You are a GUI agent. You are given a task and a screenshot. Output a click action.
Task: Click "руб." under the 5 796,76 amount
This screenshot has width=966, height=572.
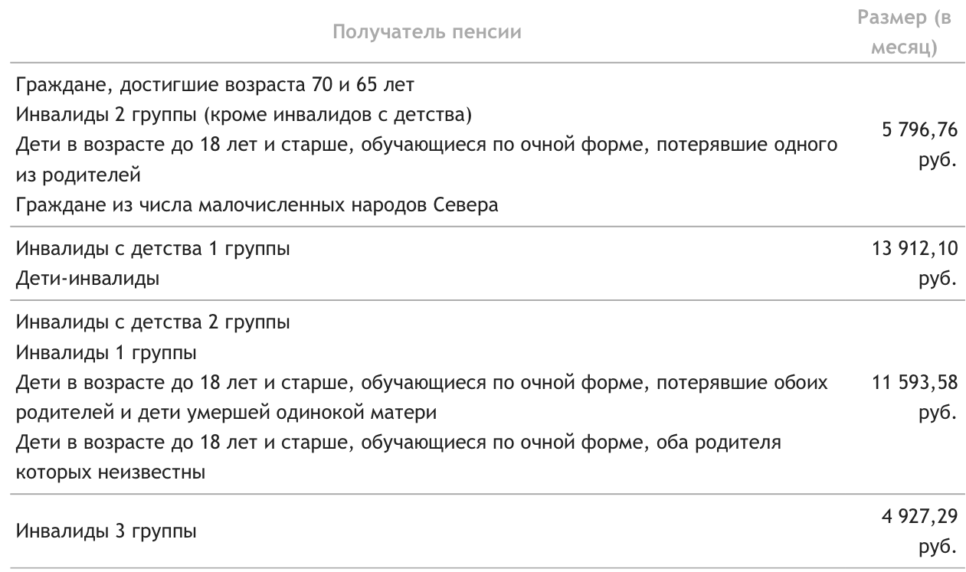pyautogui.click(x=938, y=161)
